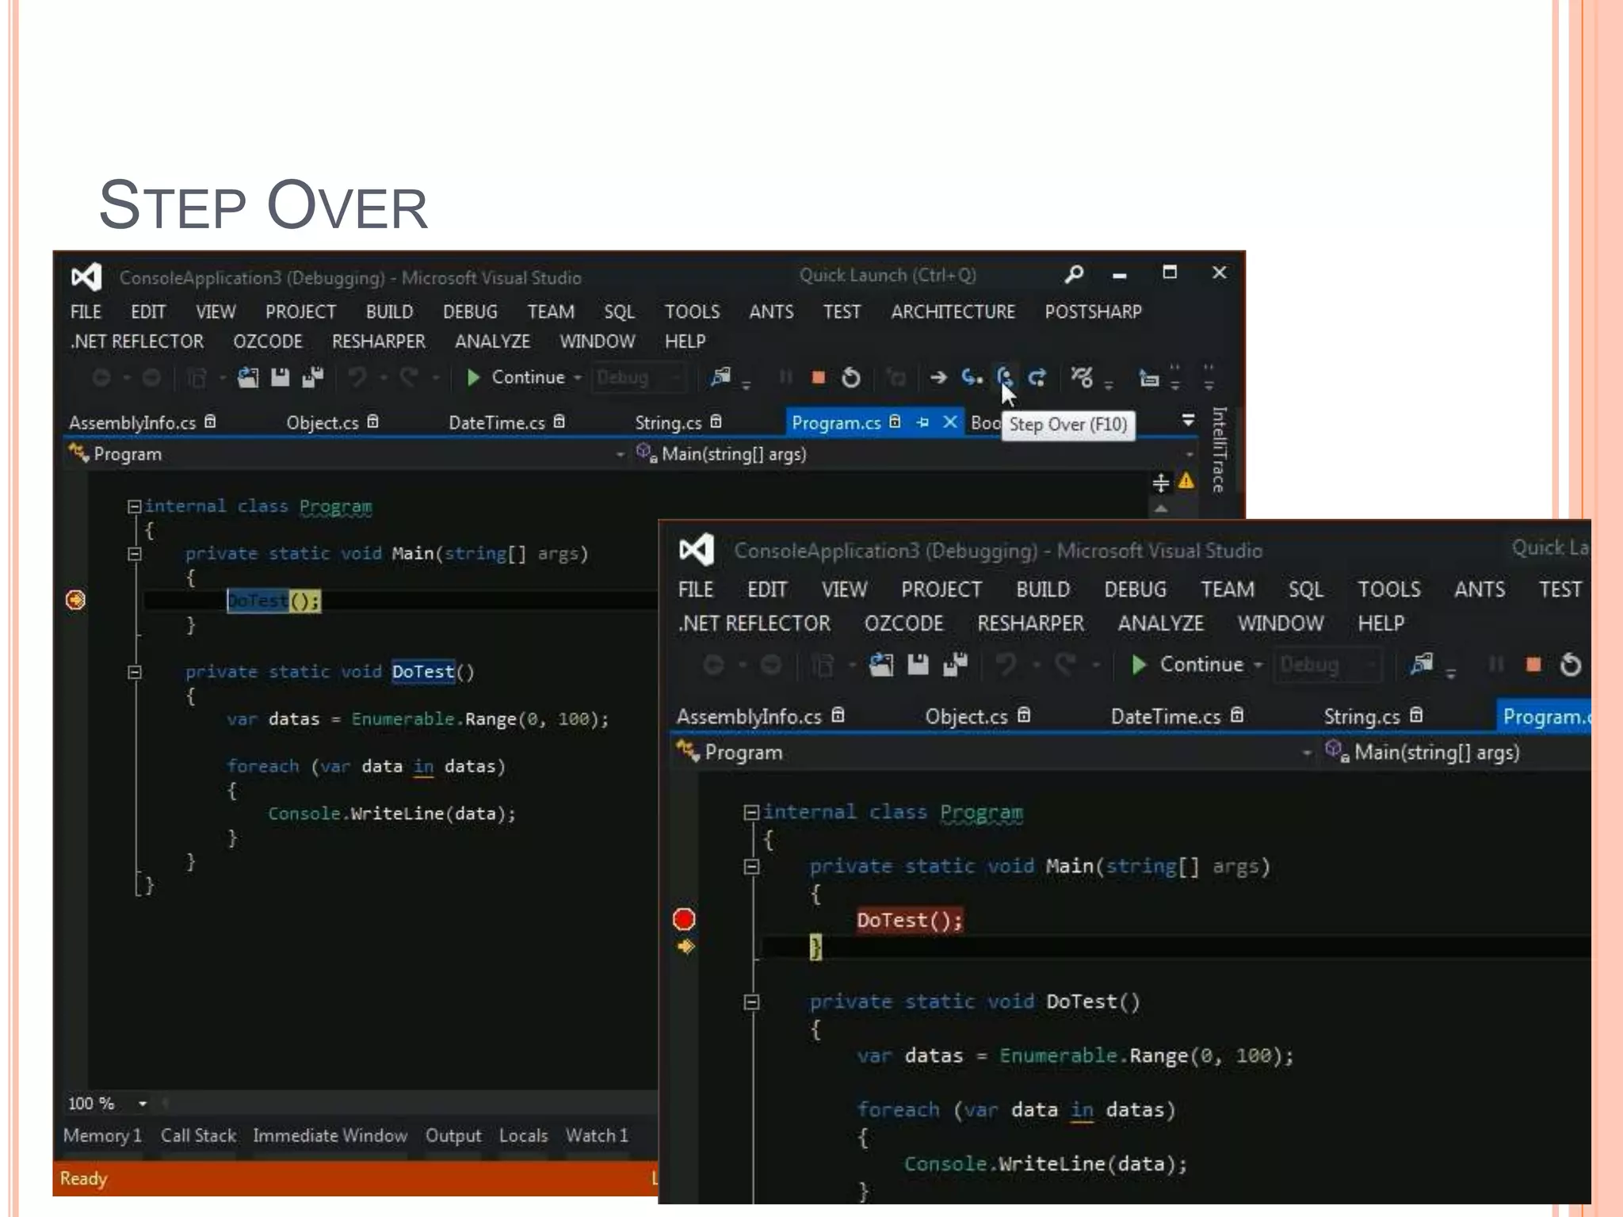Viewport: 1623px width, 1217px height.
Task: Switch to Object.cs tab in front window
Action: (977, 716)
